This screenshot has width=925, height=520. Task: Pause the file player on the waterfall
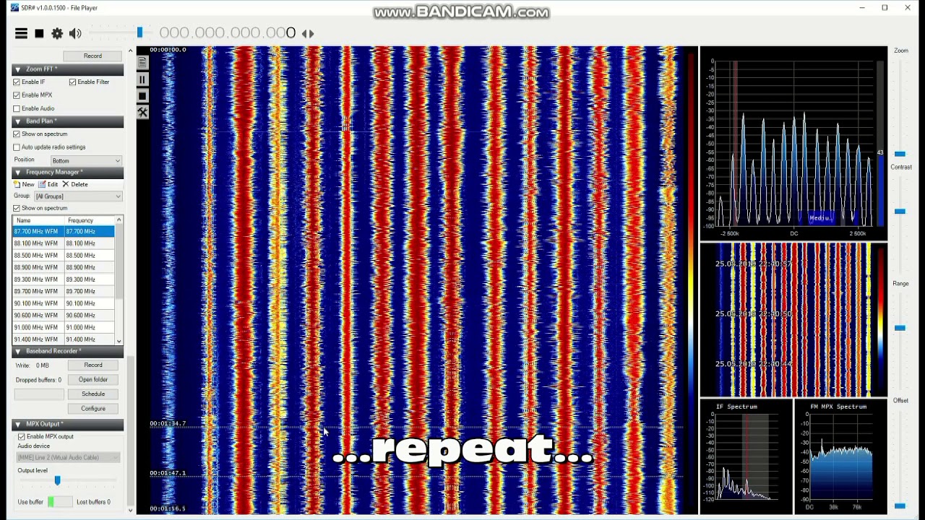point(142,79)
